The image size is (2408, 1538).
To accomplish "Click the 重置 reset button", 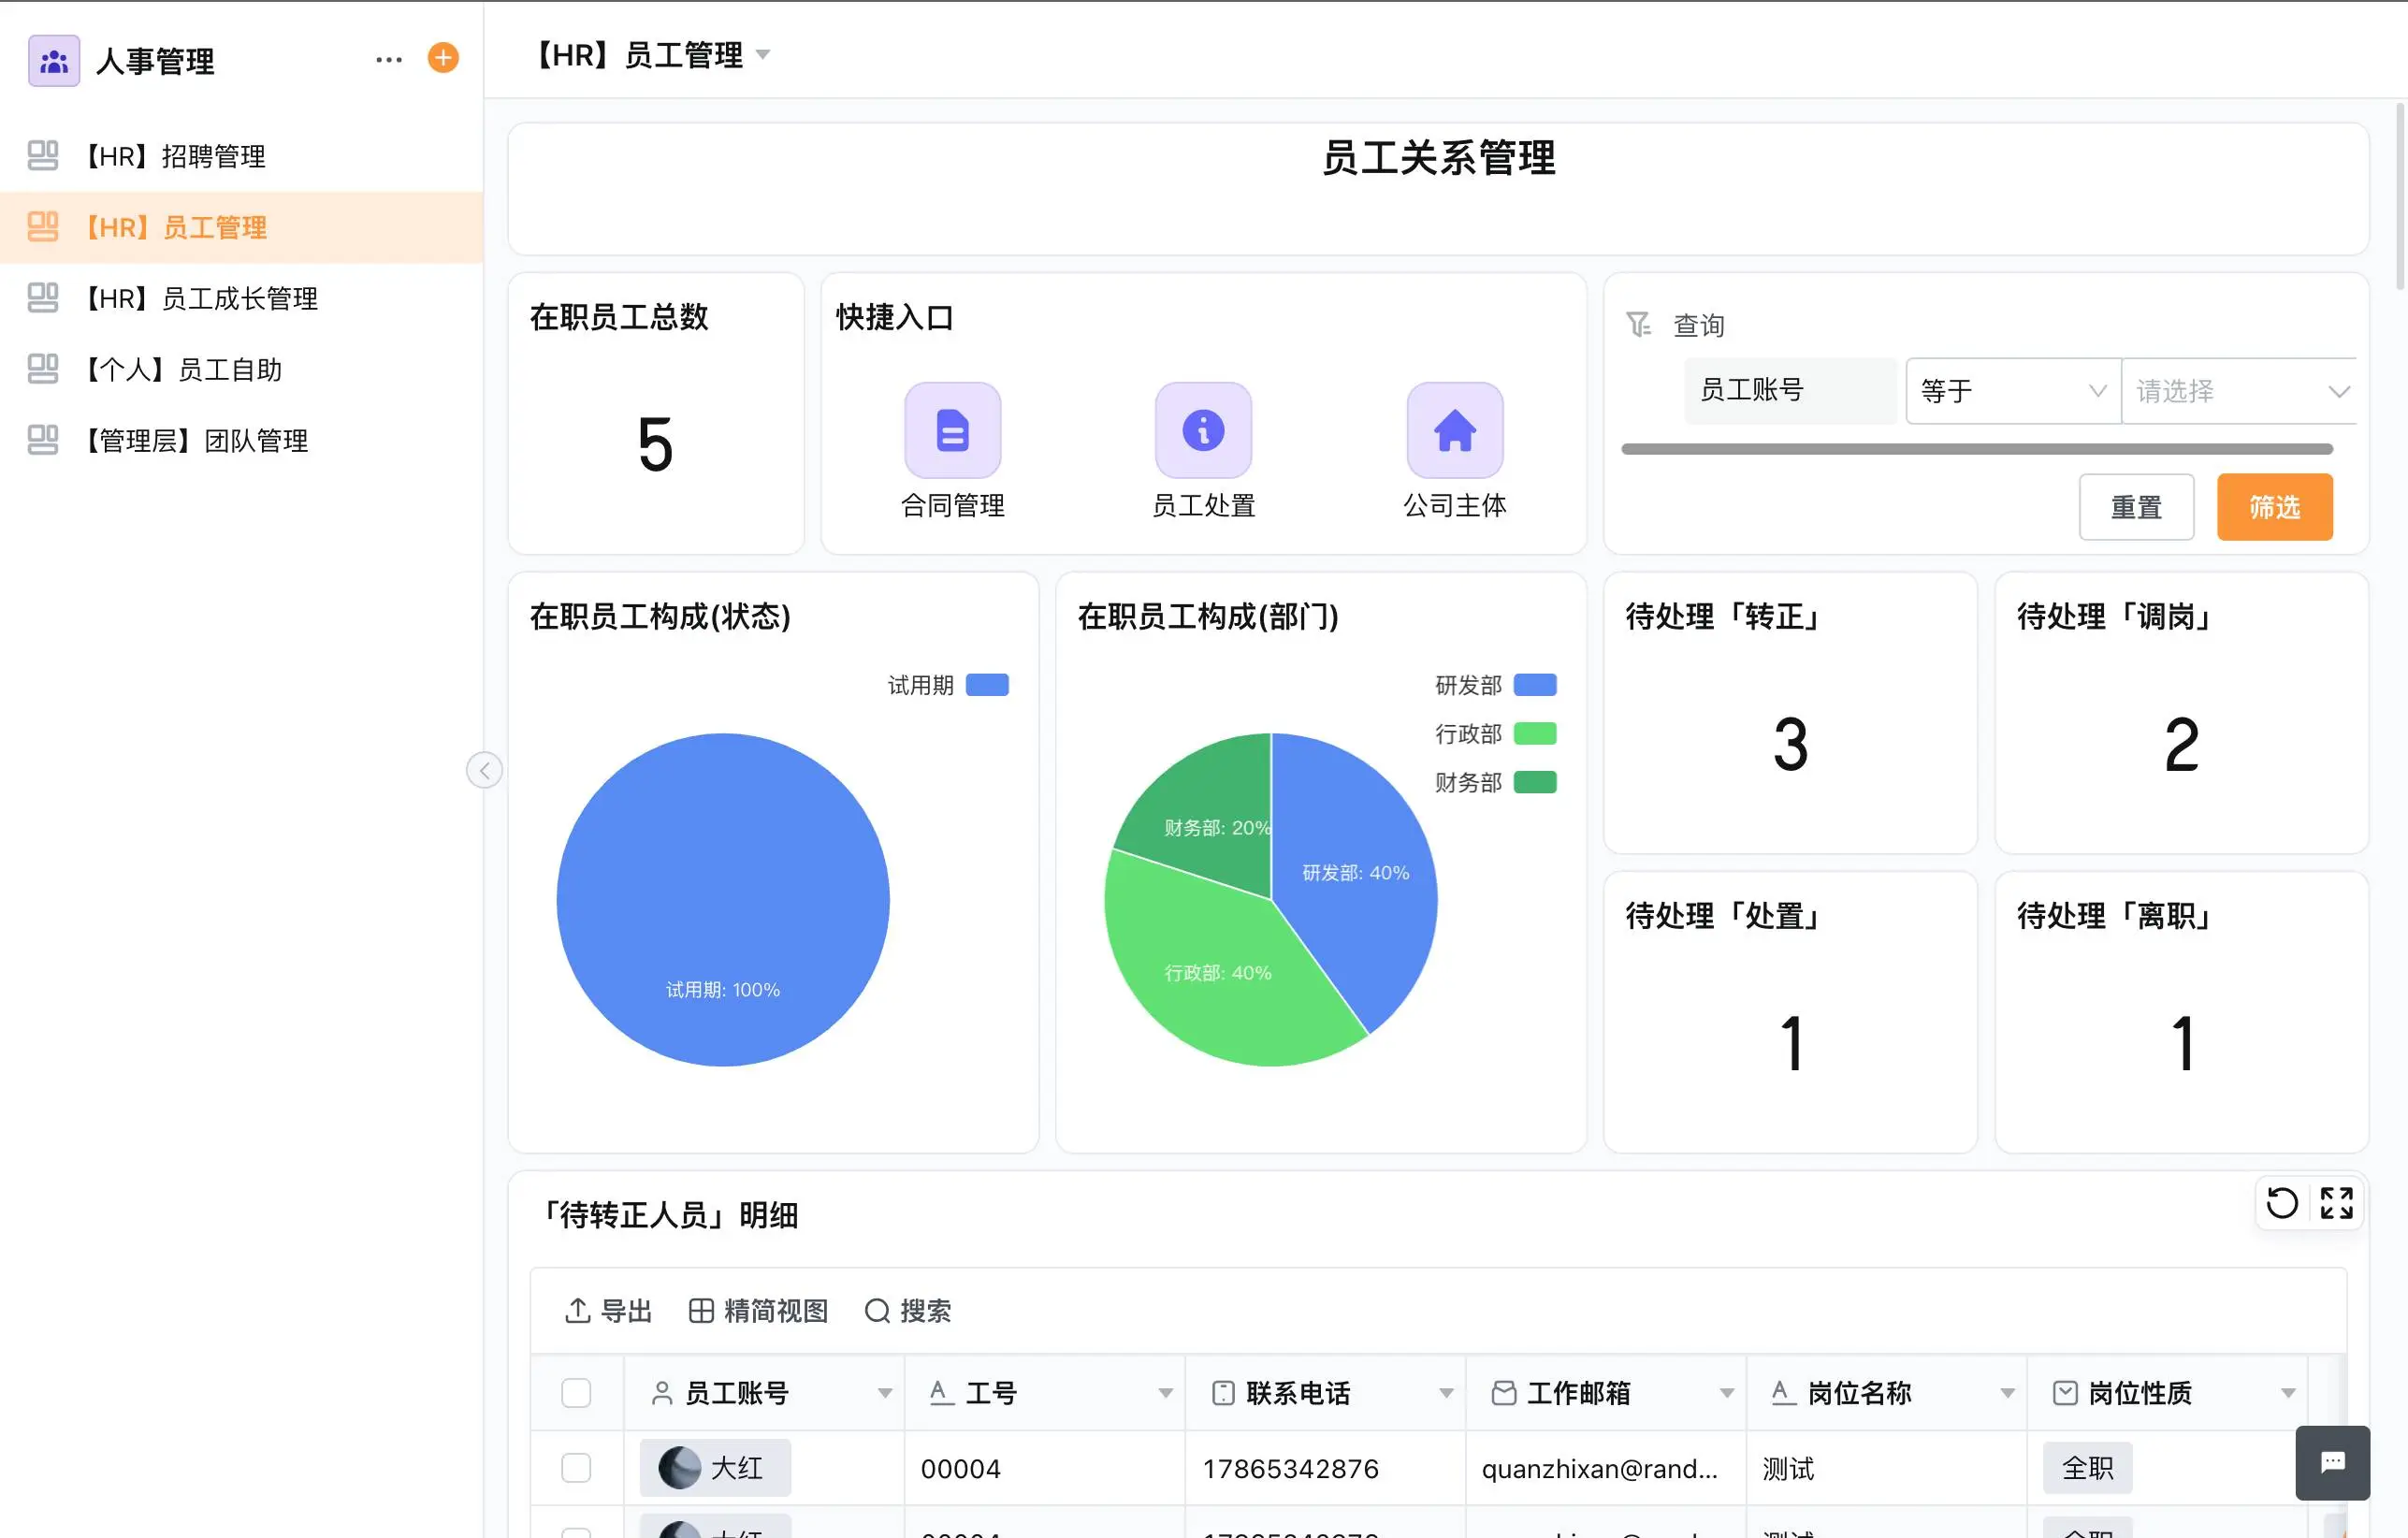I will pos(2136,507).
